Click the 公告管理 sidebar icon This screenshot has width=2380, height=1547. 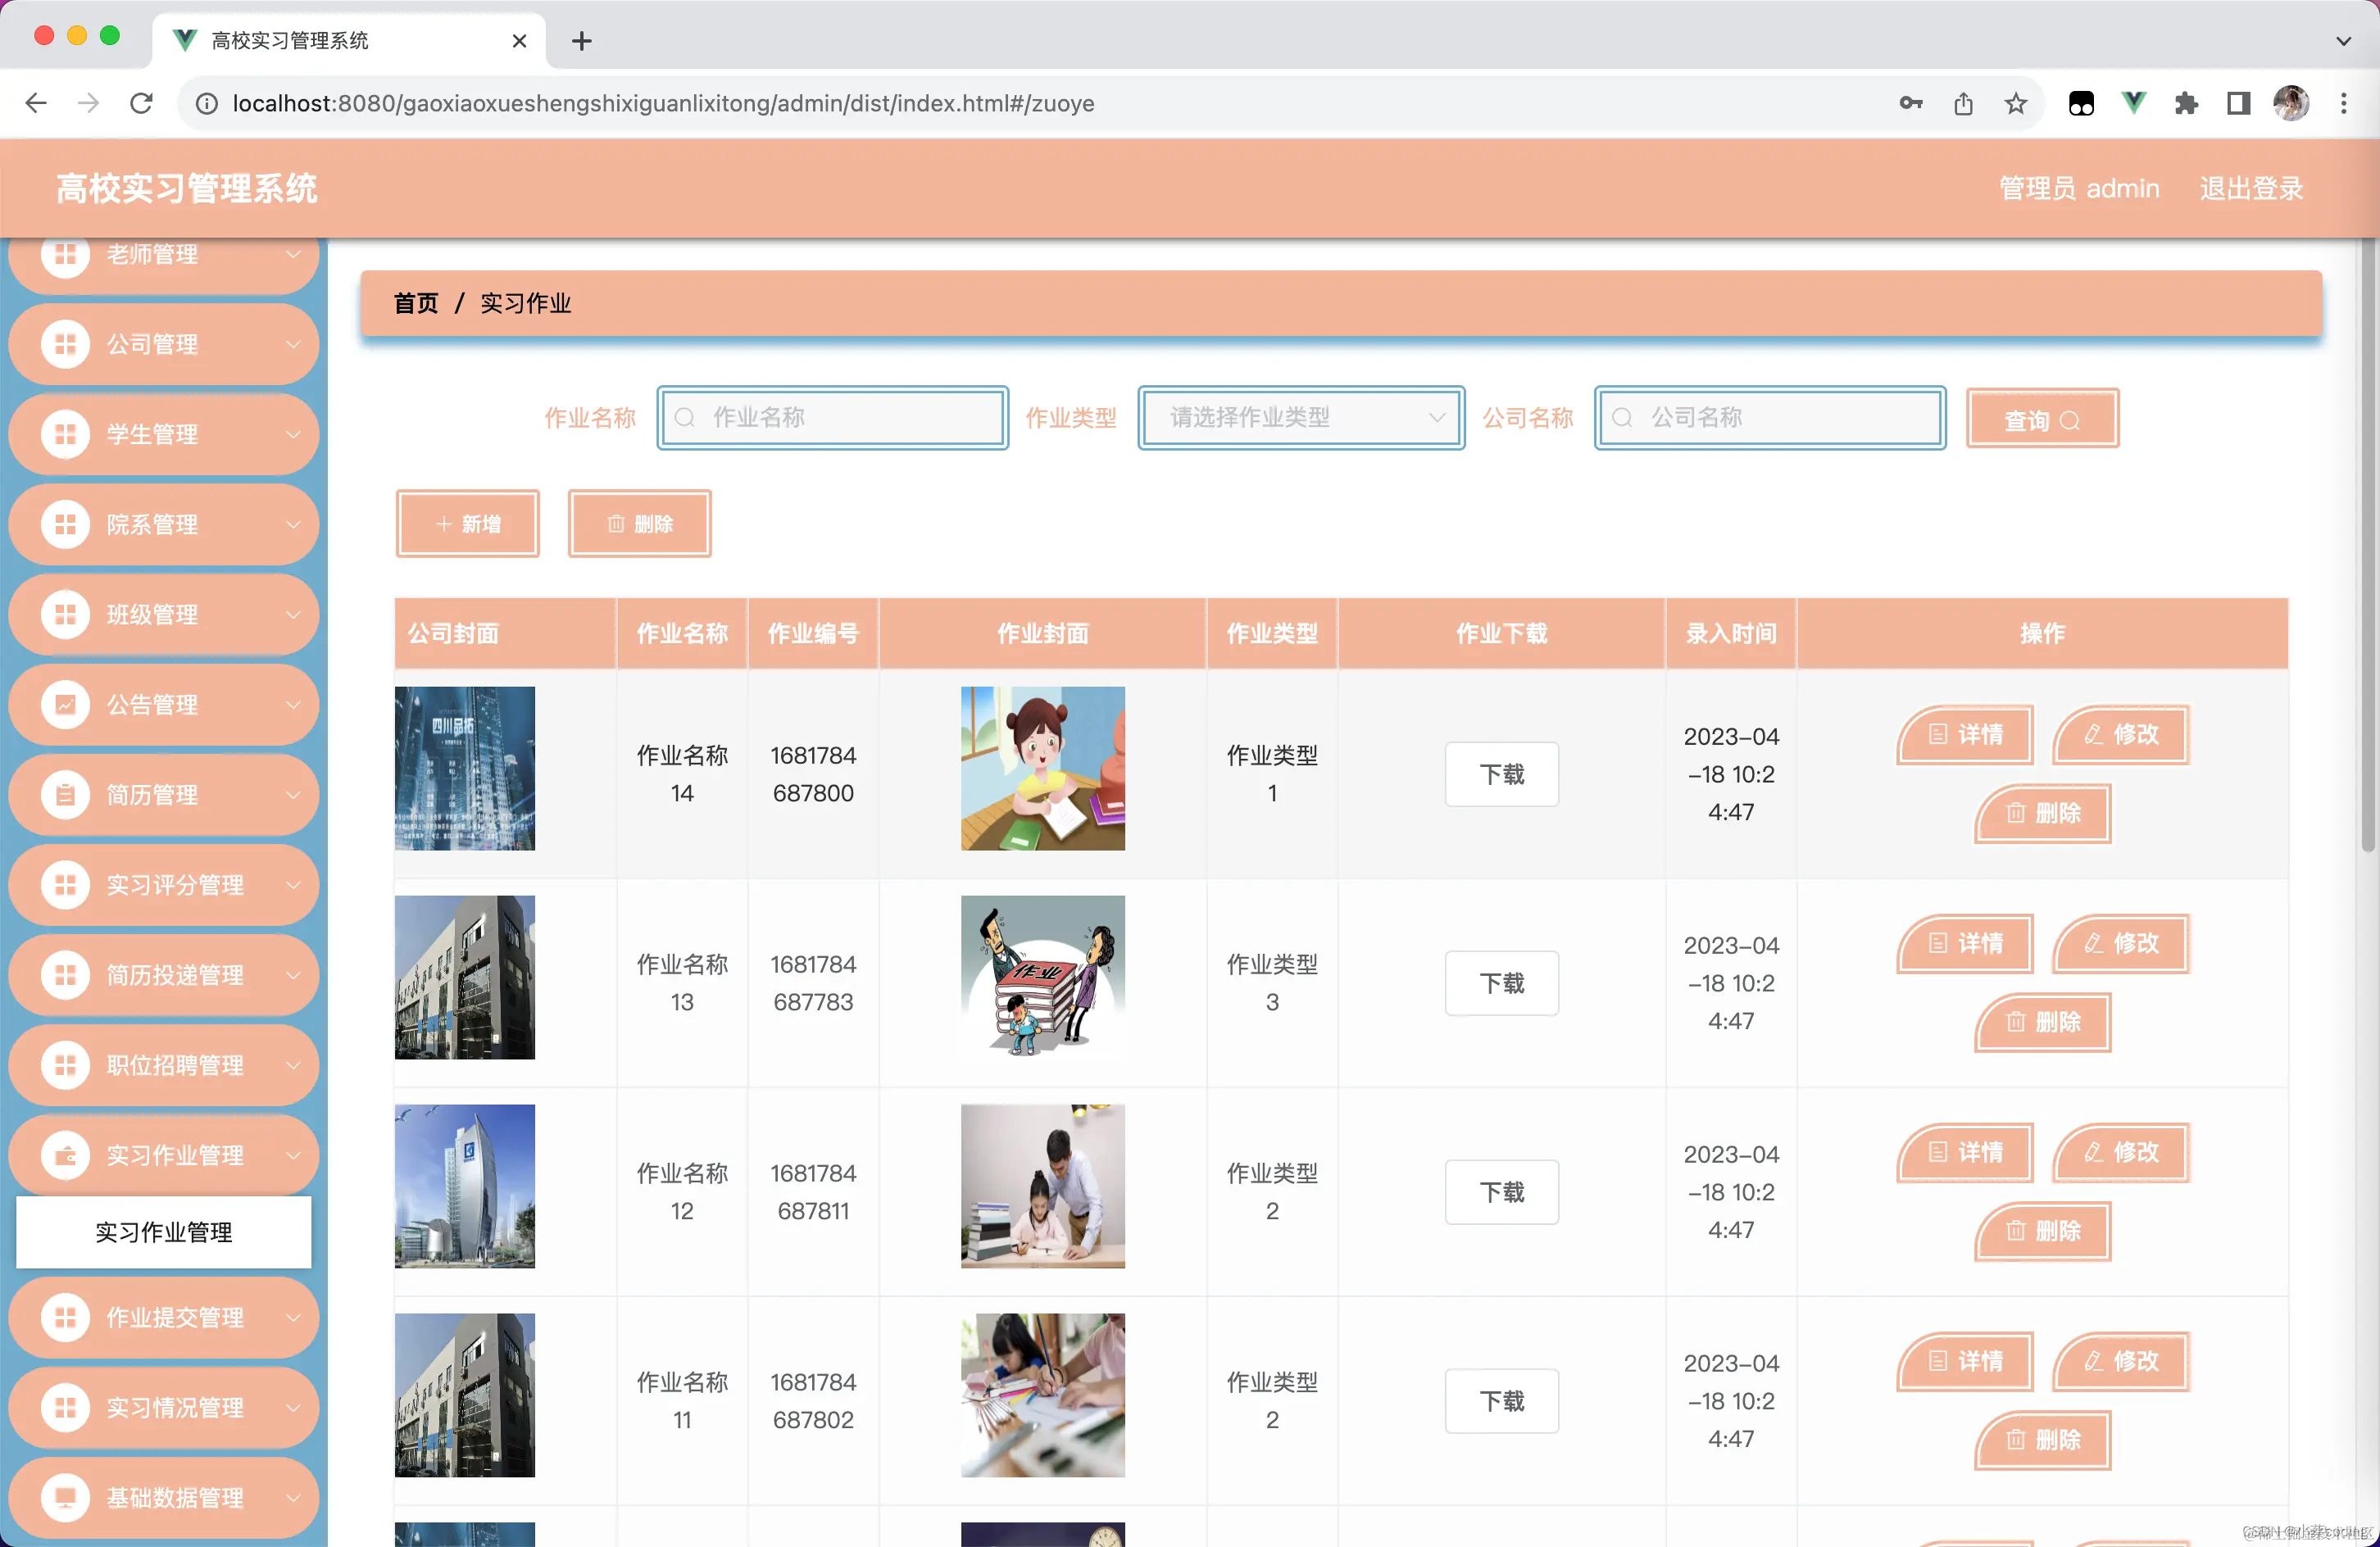coord(65,705)
